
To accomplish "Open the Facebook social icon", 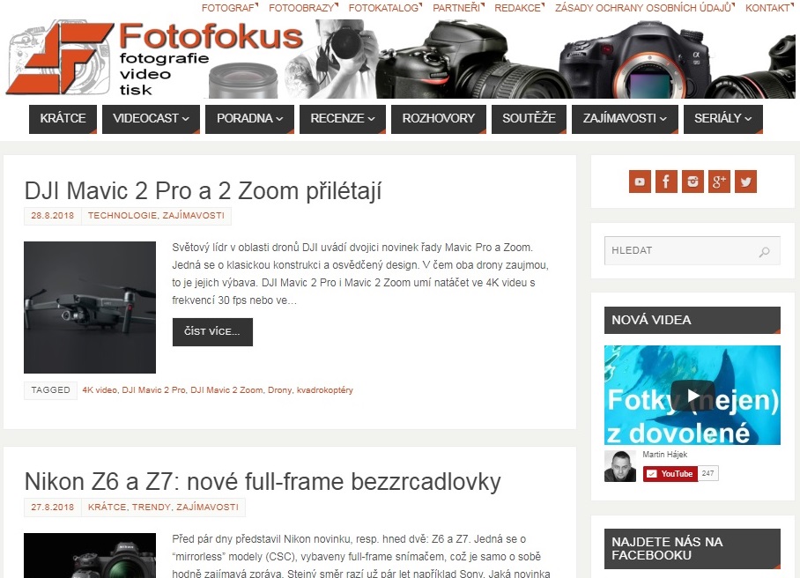I will (x=666, y=182).
